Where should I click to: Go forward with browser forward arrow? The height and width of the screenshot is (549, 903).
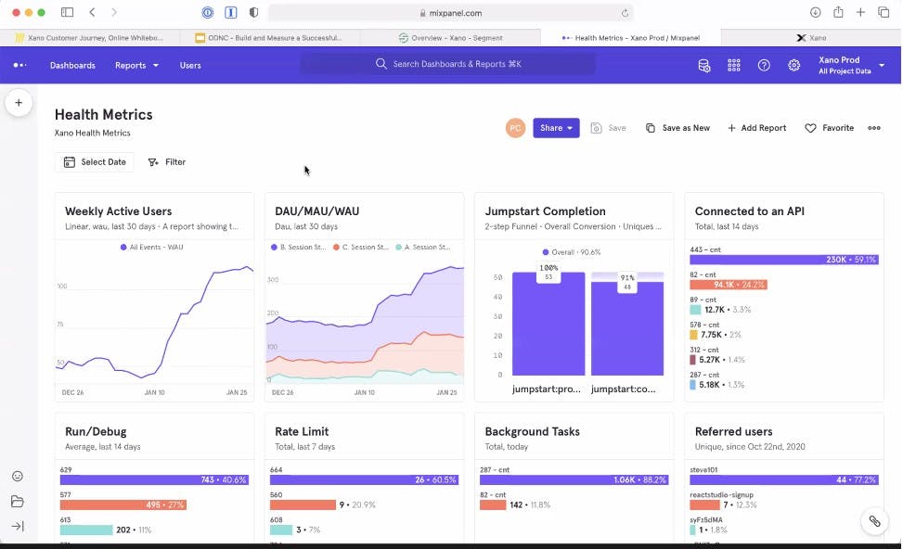click(x=114, y=12)
